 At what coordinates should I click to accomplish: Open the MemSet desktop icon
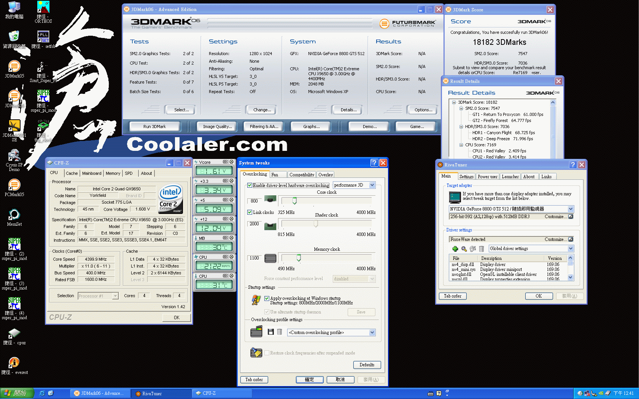coord(14,217)
